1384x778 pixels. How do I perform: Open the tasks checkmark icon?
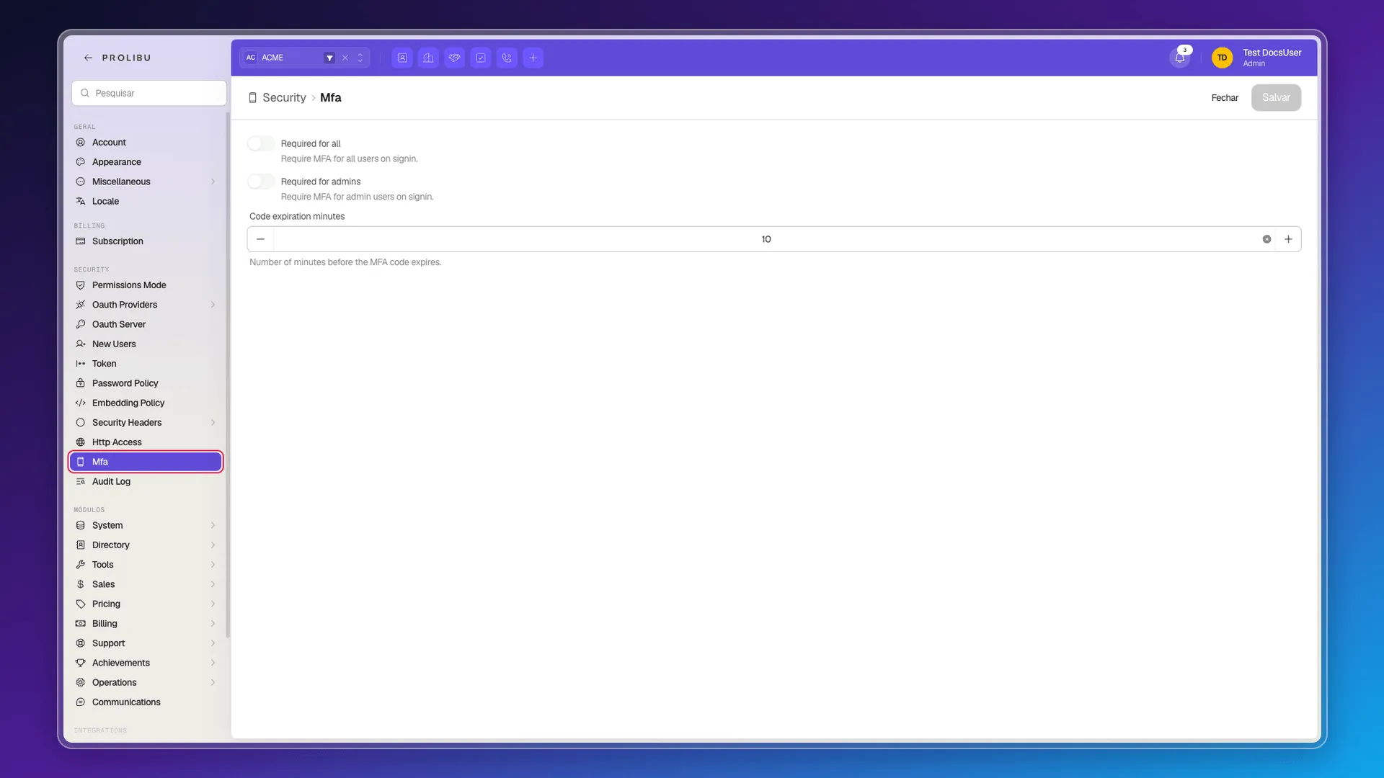coord(481,58)
